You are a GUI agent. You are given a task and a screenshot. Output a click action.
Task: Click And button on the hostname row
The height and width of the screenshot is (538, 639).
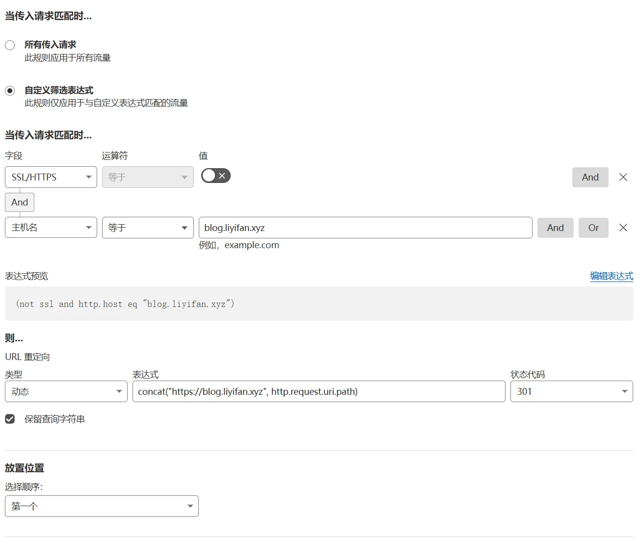pyautogui.click(x=555, y=228)
